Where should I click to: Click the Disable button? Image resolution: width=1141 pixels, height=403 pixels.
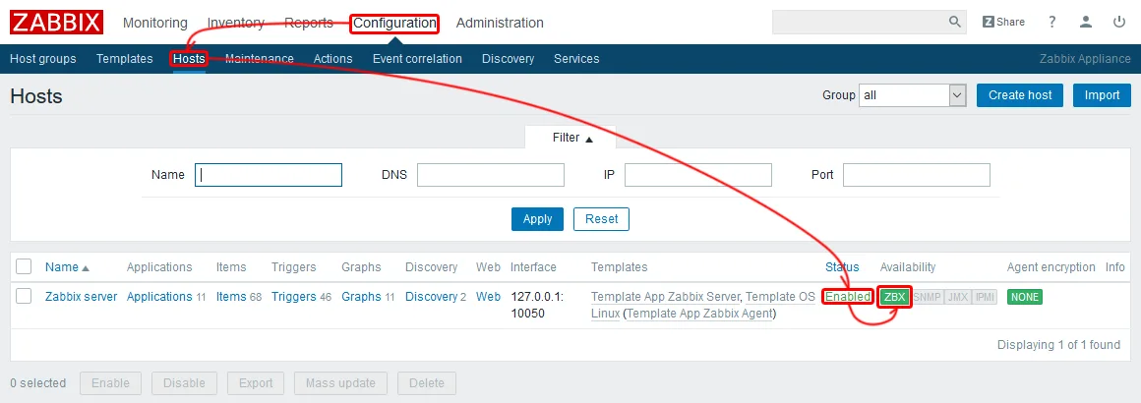(x=184, y=383)
